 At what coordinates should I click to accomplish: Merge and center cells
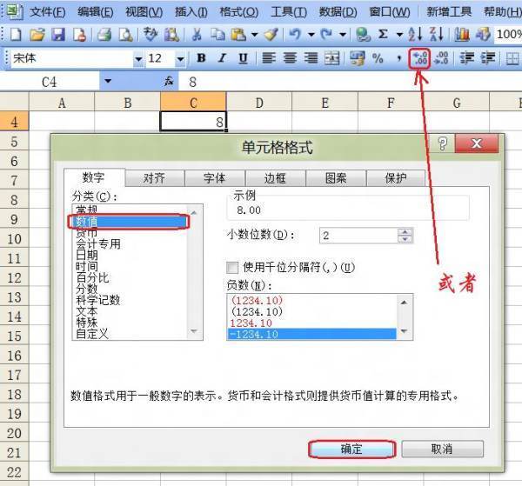(332, 58)
